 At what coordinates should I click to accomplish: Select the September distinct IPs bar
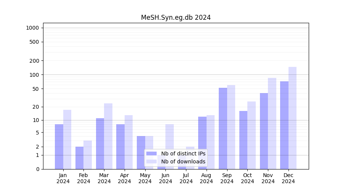pyautogui.click(x=223, y=128)
